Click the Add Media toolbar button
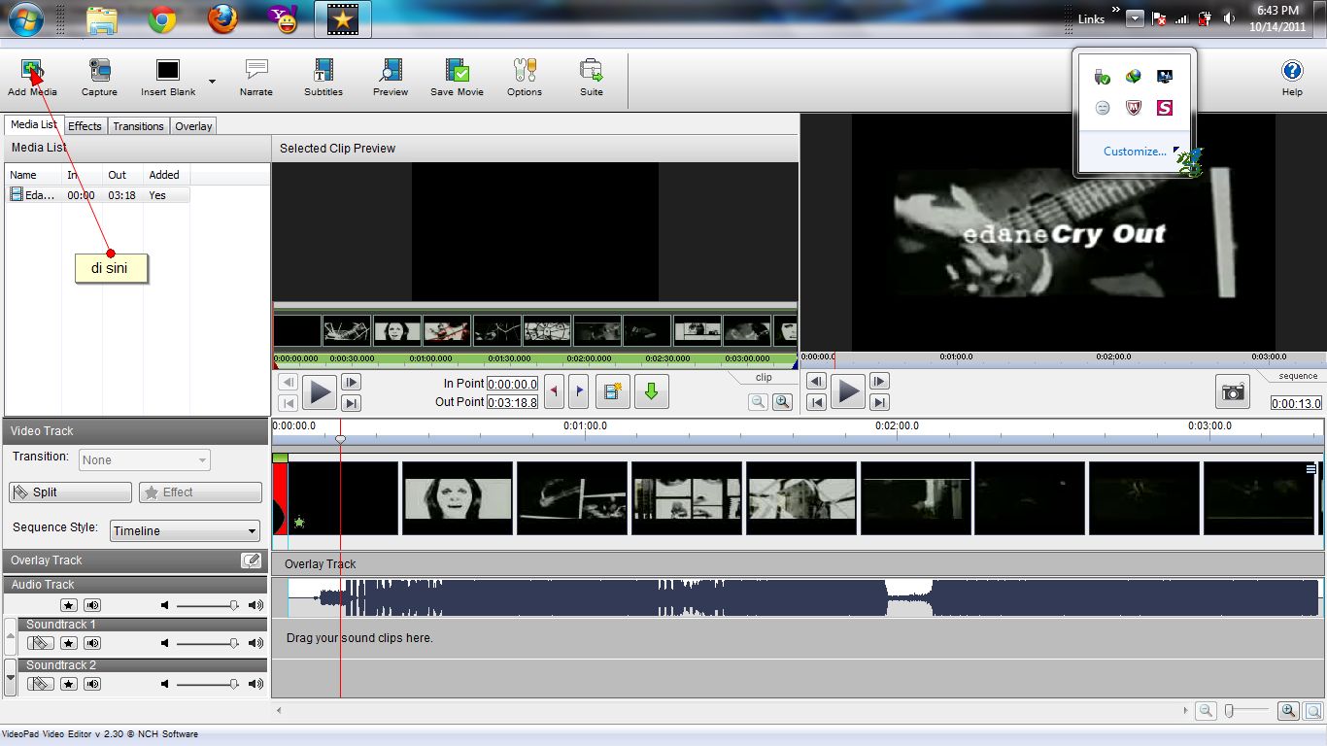This screenshot has width=1327, height=746. pyautogui.click(x=32, y=78)
